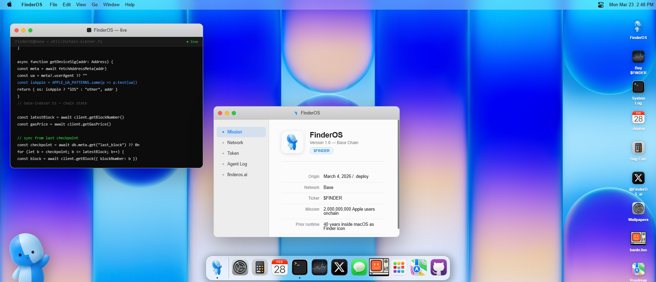Open the green Messages app in the dock
The width and height of the screenshot is (656, 282).
(359, 268)
